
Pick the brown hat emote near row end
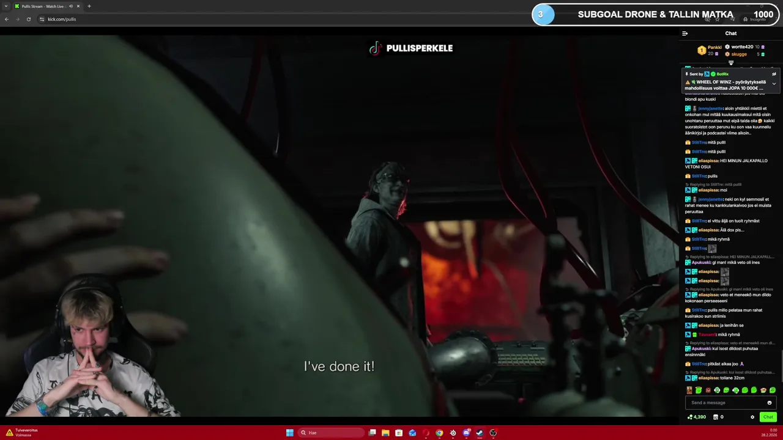click(763, 390)
